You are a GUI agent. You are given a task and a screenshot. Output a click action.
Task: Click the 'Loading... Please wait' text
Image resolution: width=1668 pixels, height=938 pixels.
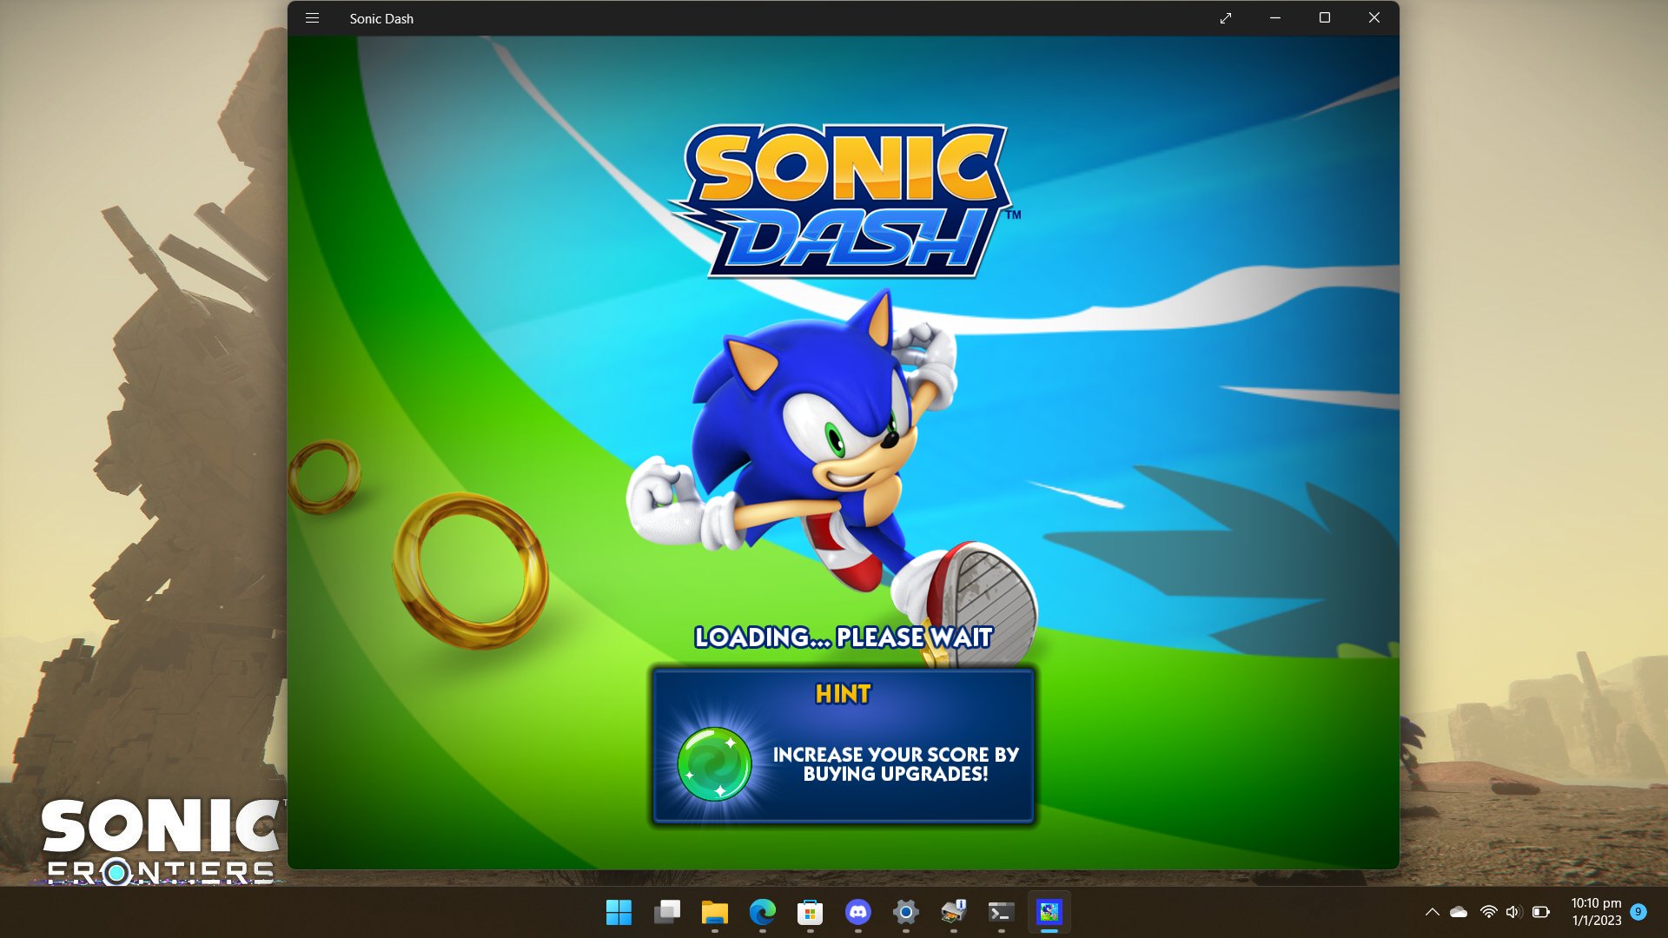(x=843, y=637)
